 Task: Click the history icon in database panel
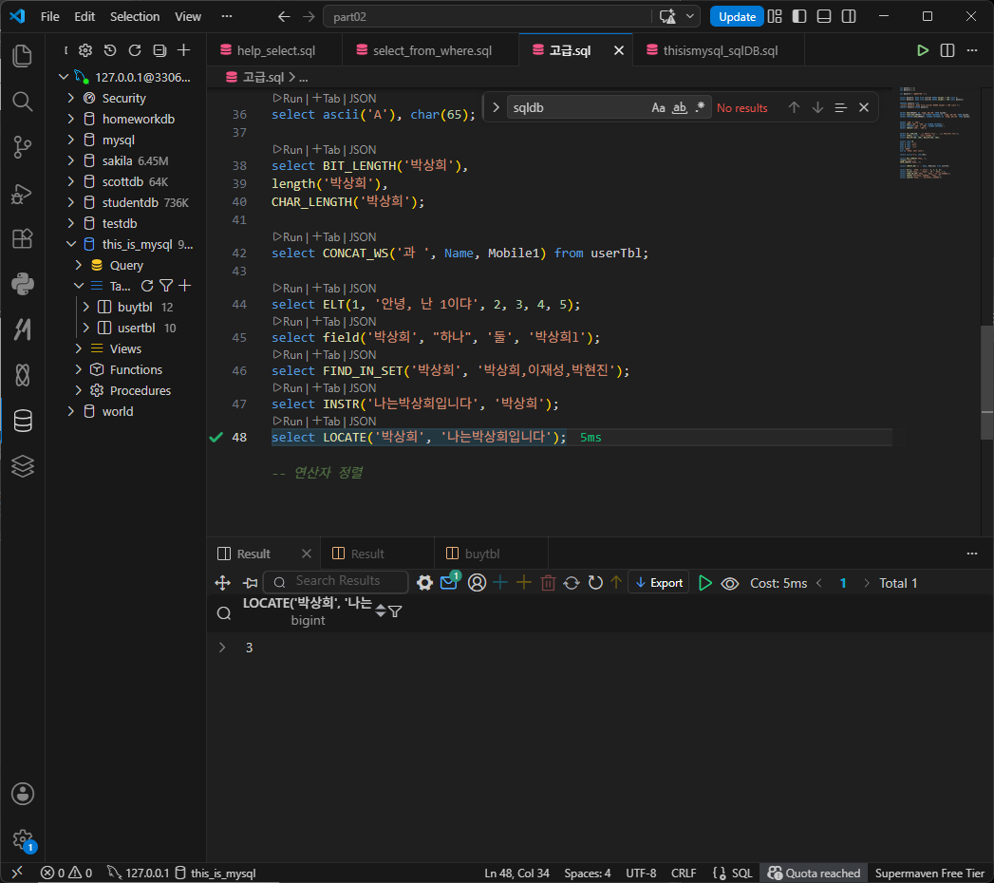tap(110, 50)
